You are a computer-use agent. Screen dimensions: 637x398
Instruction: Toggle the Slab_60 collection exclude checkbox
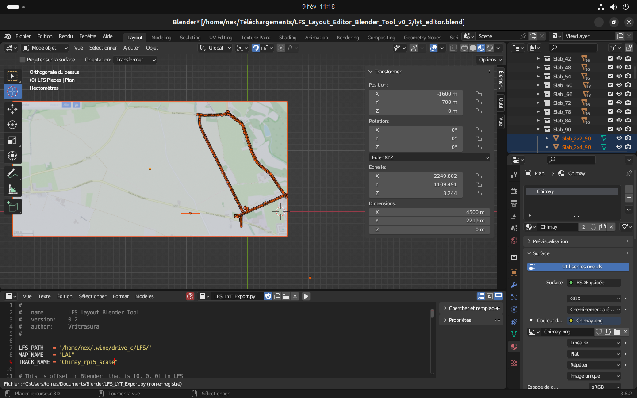610,85
